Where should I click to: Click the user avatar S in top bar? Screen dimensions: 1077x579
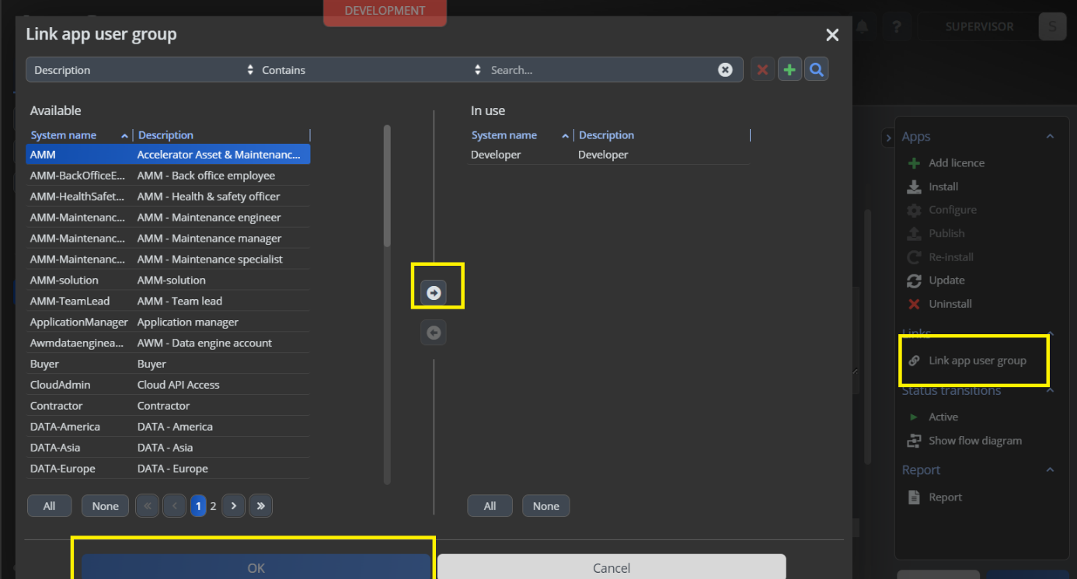[x=1052, y=26]
